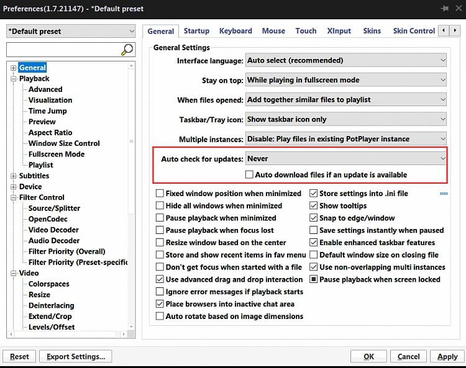Pin the Preferences window
This screenshot has height=368, width=466.
(x=445, y=8)
